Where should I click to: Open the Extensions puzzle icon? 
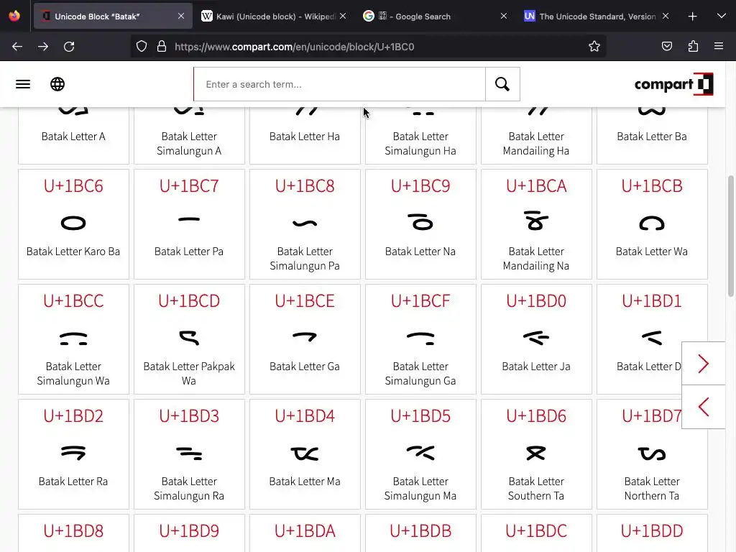693,46
